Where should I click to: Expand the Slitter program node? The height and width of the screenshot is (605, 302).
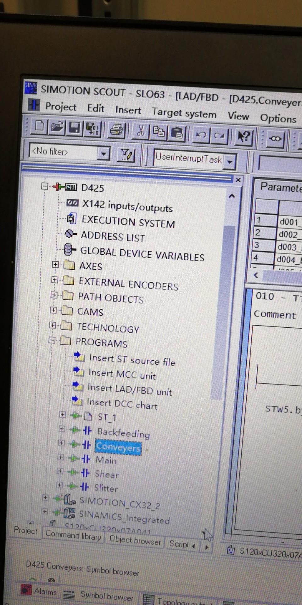coord(59,485)
